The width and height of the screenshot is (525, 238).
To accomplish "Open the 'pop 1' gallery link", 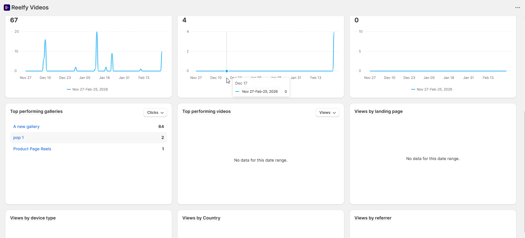I will (19, 138).
